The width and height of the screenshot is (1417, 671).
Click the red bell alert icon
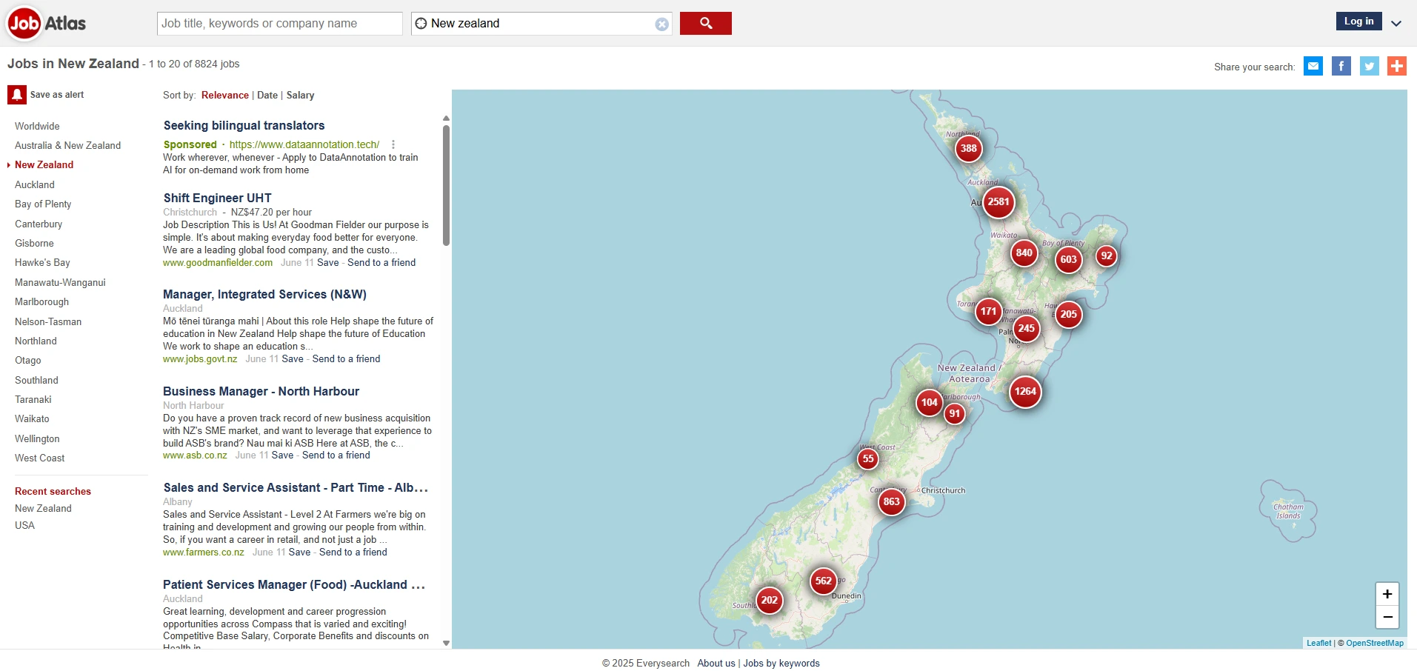click(x=16, y=95)
